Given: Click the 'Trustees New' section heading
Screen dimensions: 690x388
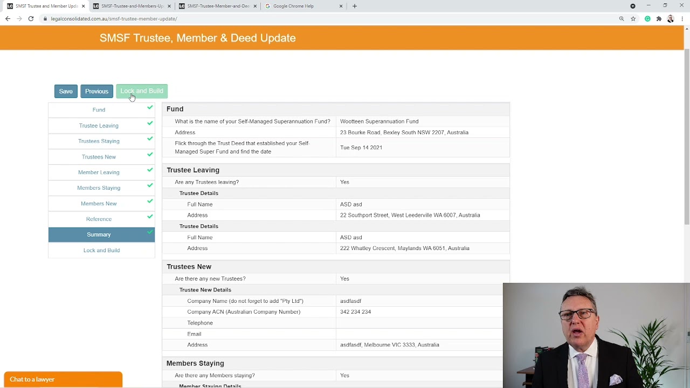Looking at the screenshot, I should click(x=189, y=267).
